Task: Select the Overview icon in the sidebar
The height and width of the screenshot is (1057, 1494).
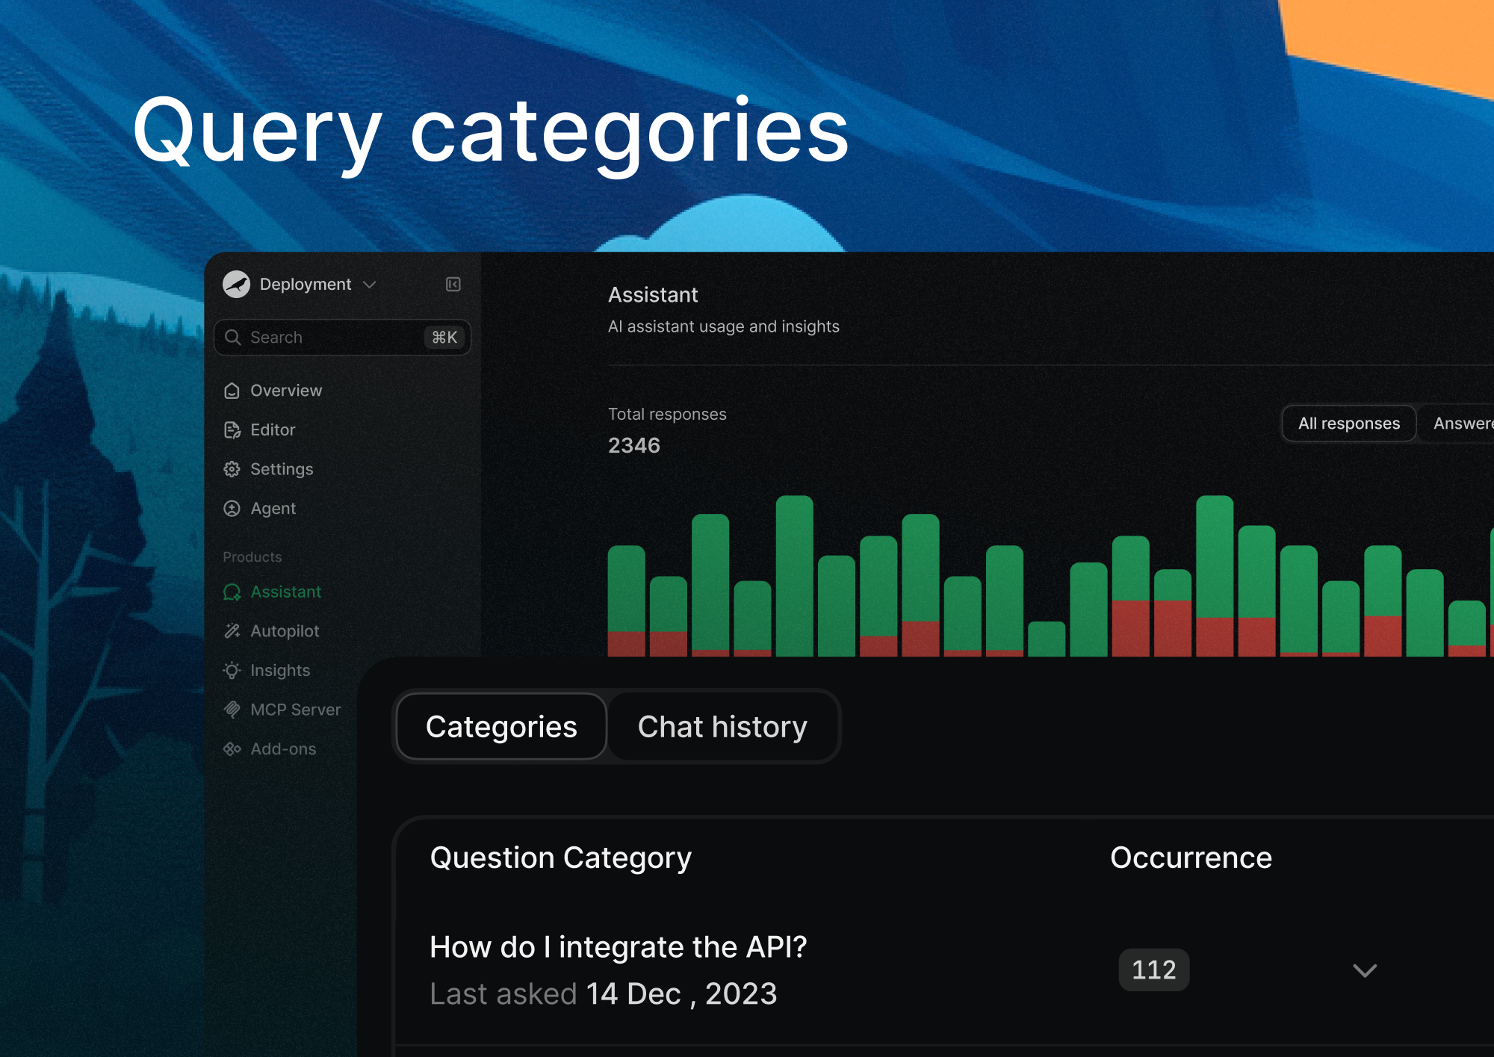Action: (232, 390)
